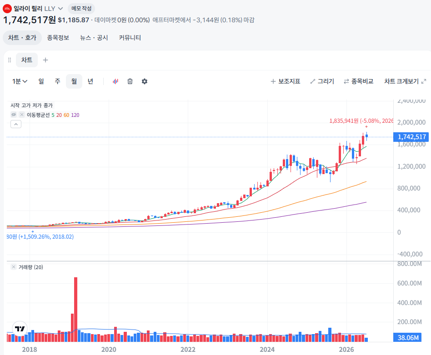Click the TradingView logo badge
The image size is (431, 355).
pyautogui.click(x=20, y=329)
